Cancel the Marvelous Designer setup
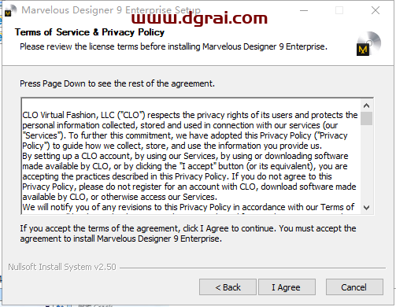The width and height of the screenshot is (396, 307). pos(354,287)
